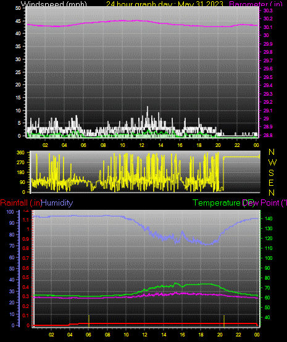The image size is (287, 342).
Task: Select the 45 value on windspeed axis
Action: [x=18, y=21]
